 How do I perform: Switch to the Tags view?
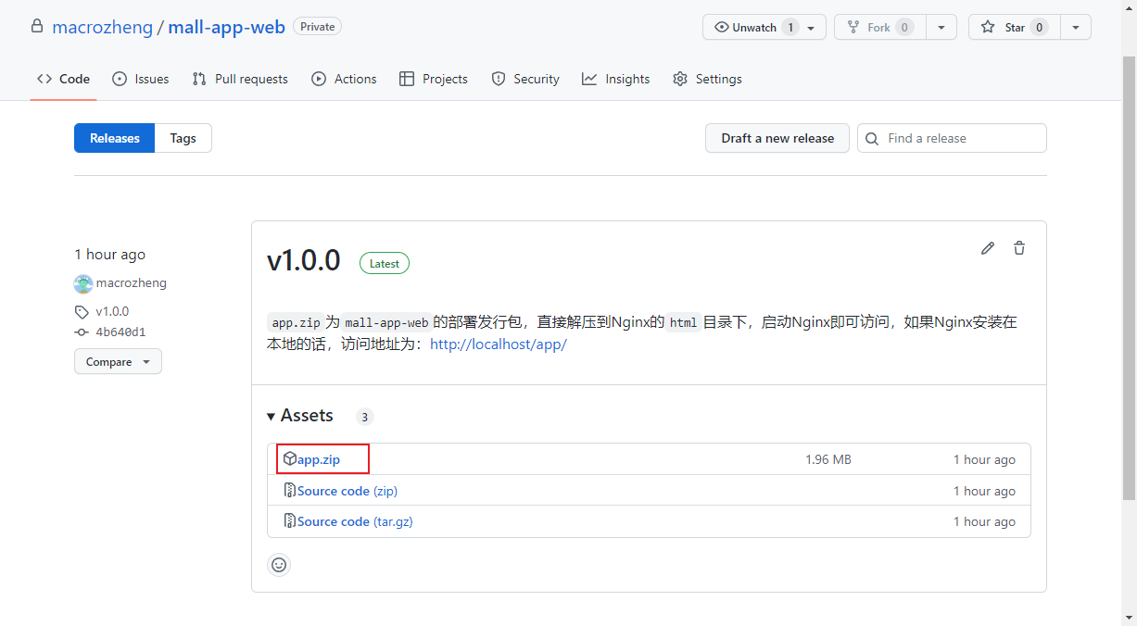pyautogui.click(x=183, y=138)
